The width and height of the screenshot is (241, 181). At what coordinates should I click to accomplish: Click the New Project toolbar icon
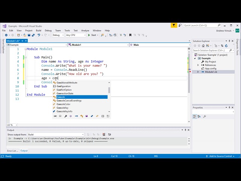click(18, 35)
